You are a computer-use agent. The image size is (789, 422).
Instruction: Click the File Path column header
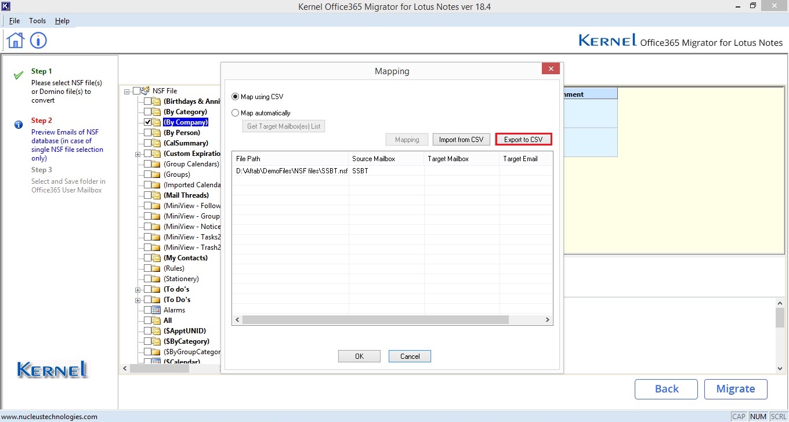point(291,159)
